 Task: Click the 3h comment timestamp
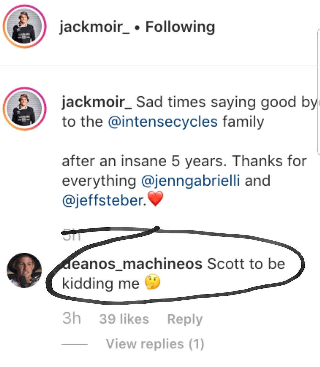pos(71,318)
